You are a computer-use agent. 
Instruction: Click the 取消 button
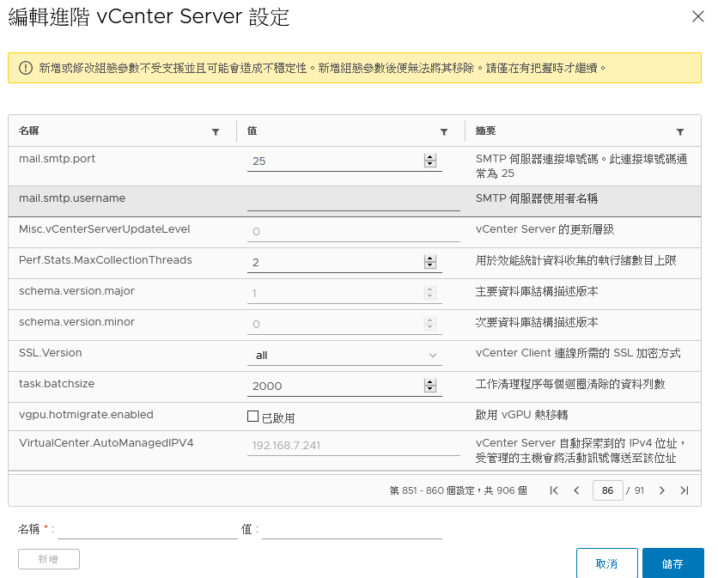(606, 563)
